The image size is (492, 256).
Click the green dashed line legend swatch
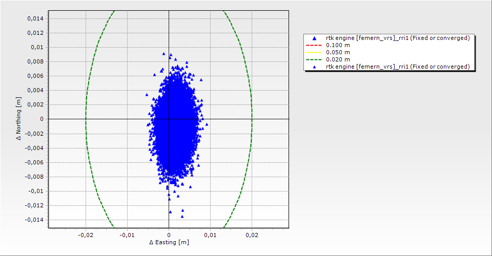(314, 59)
